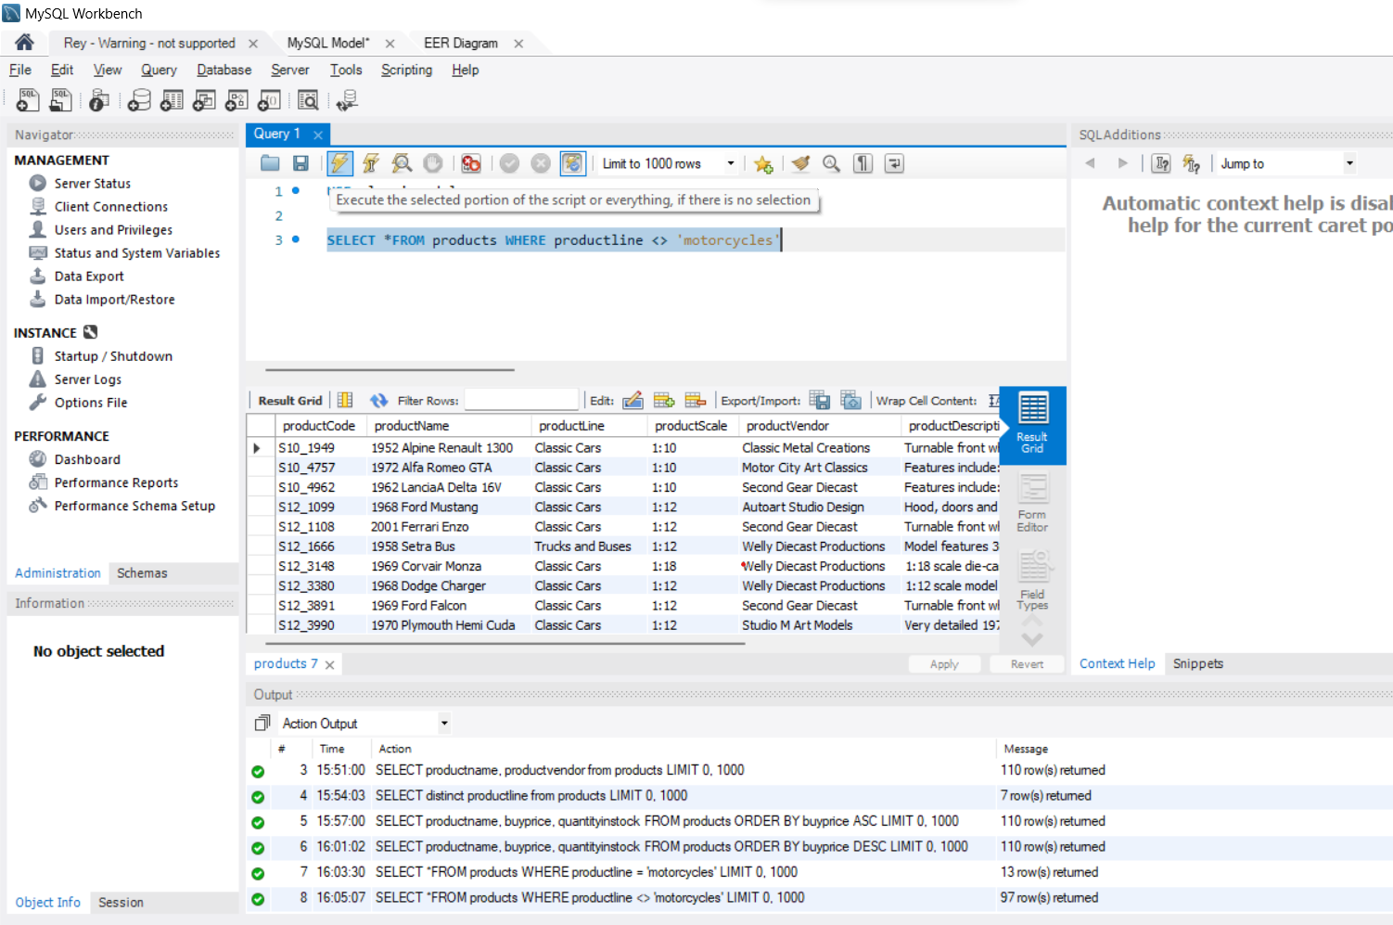Image resolution: width=1393 pixels, height=925 pixels.
Task: Switch to EER Diagram tab
Action: [460, 43]
